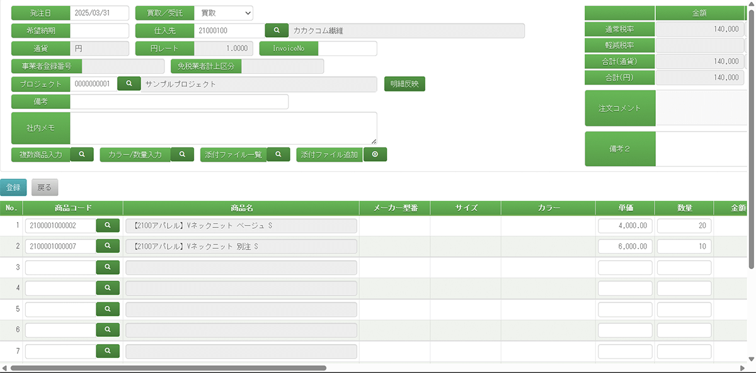Click into the 社内メモ text area
Screen dimensions: 756x373
click(223, 128)
